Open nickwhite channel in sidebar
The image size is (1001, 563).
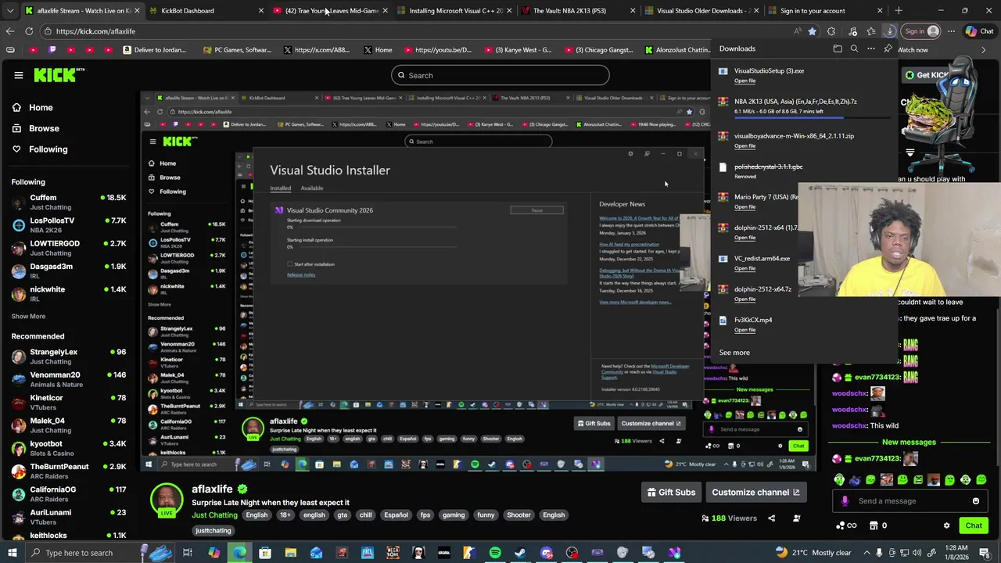69,293
